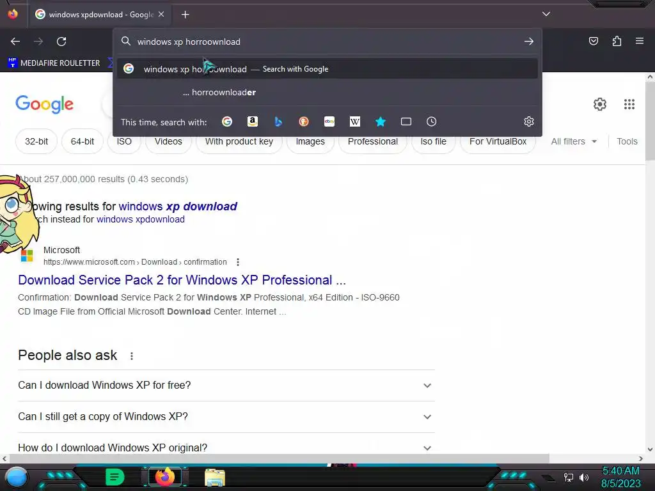Screen dimensions: 655x491
Task: Follow the windows xp download correction link
Action: (178, 207)
